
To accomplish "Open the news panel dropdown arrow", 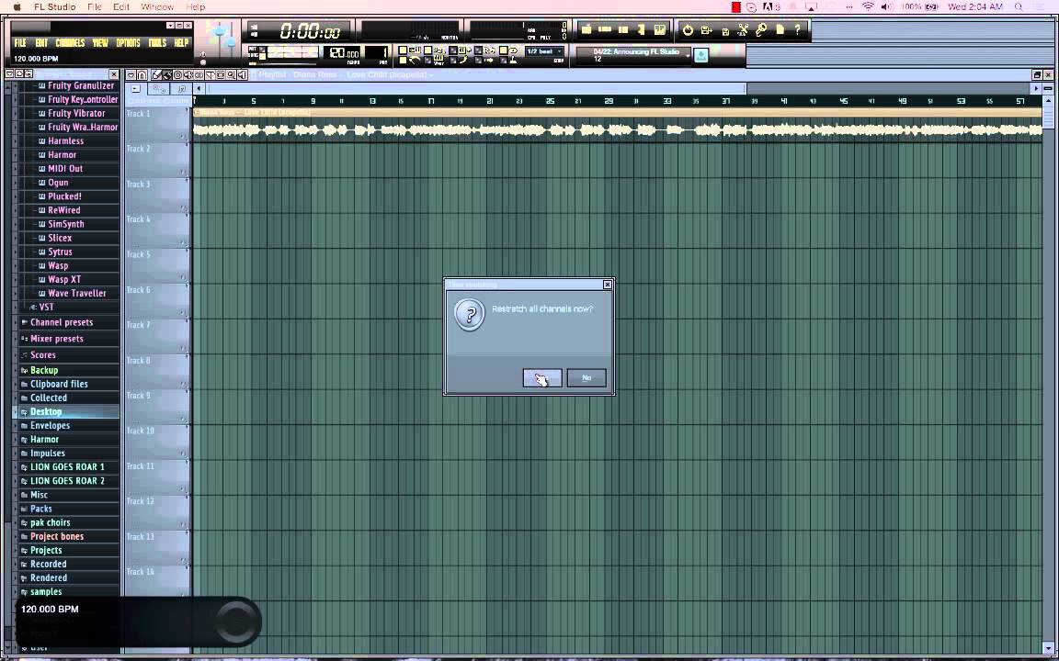I will coord(688,55).
